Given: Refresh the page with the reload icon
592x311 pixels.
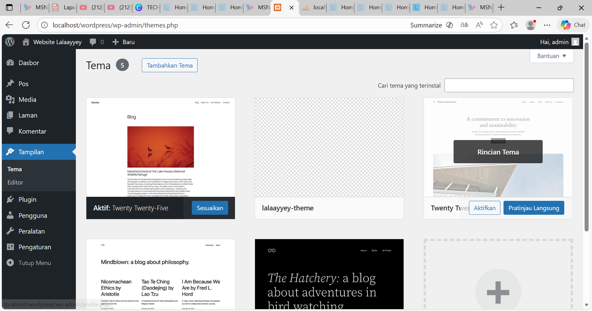Looking at the screenshot, I should click(x=26, y=25).
